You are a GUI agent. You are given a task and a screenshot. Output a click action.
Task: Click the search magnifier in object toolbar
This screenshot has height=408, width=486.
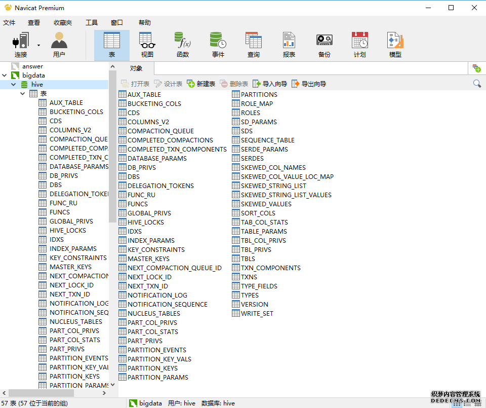click(477, 84)
